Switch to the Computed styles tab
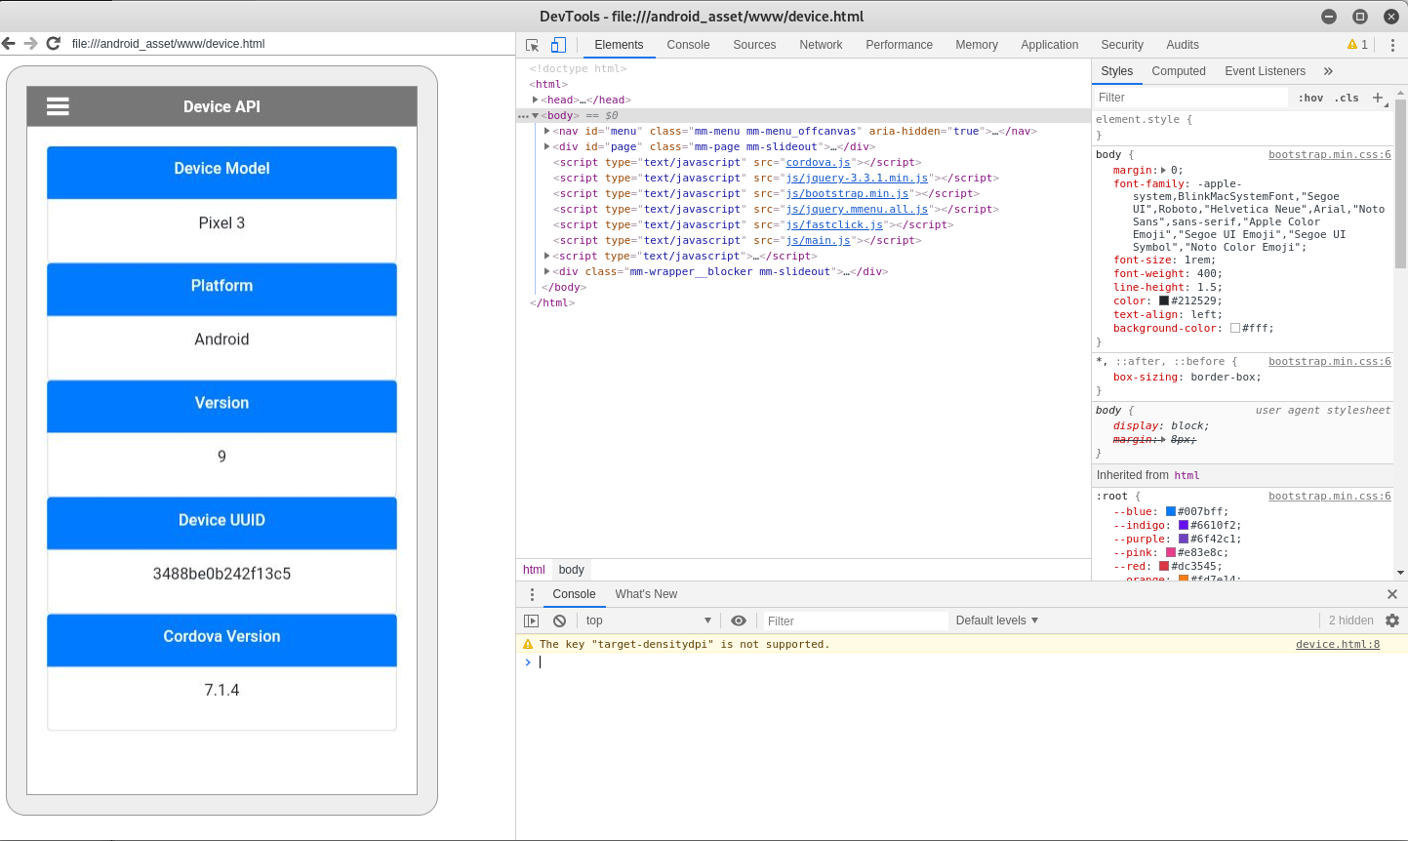This screenshot has width=1408, height=841. (1179, 70)
